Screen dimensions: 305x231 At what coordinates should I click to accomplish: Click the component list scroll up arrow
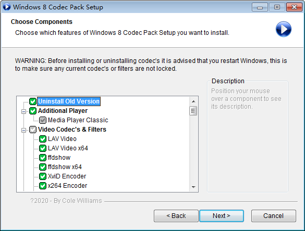point(193,101)
